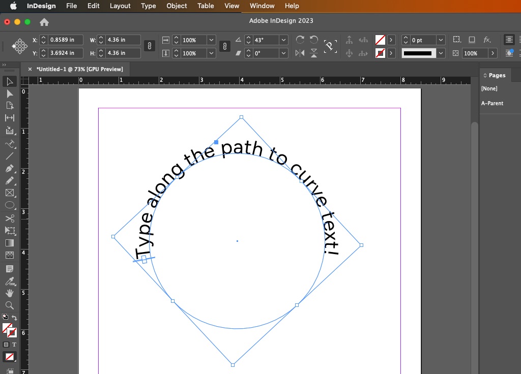The width and height of the screenshot is (521, 374).
Task: Reset to default fill and stroke
Action: coord(5,317)
